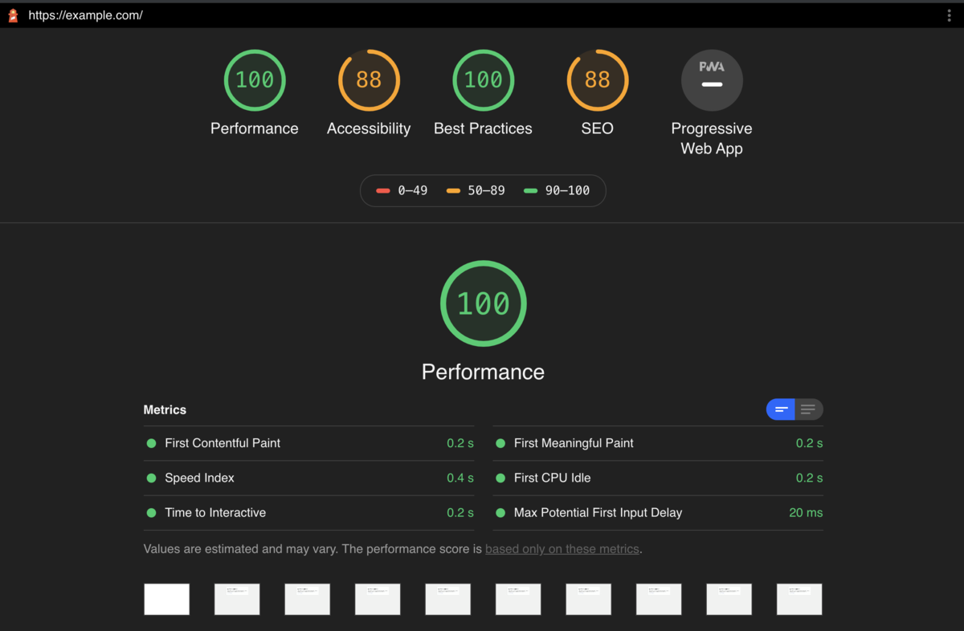Image resolution: width=964 pixels, height=631 pixels.
Task: Open the 'based only on these metrics' link
Action: (562, 549)
